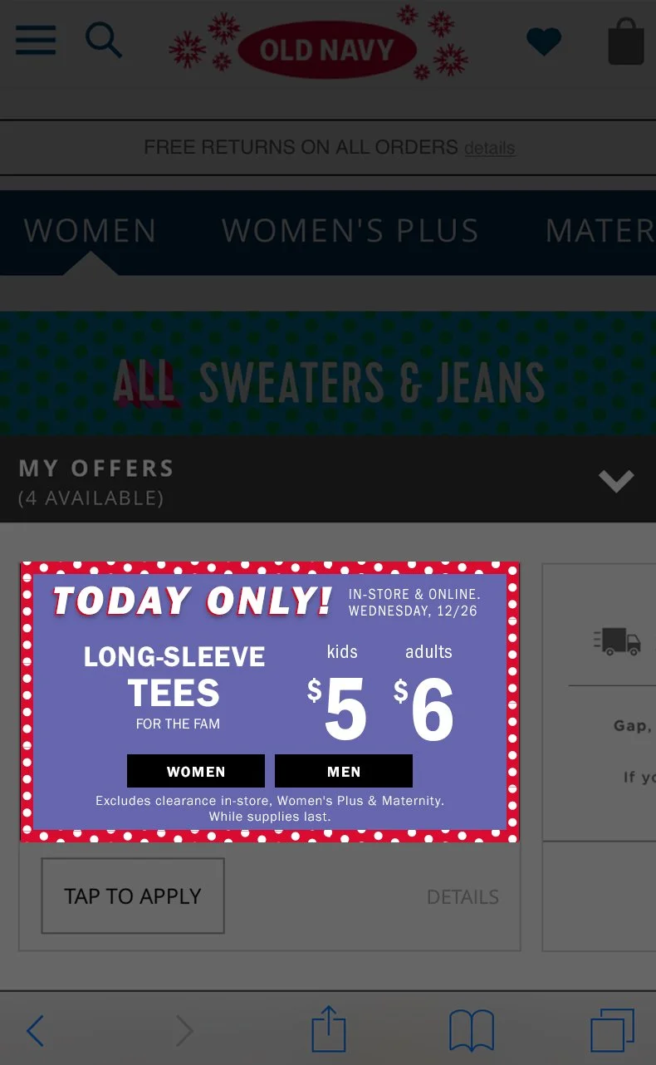Screen dimensions: 656x1065
Task: Tap the Old Navy logo
Action: pyautogui.click(x=327, y=50)
